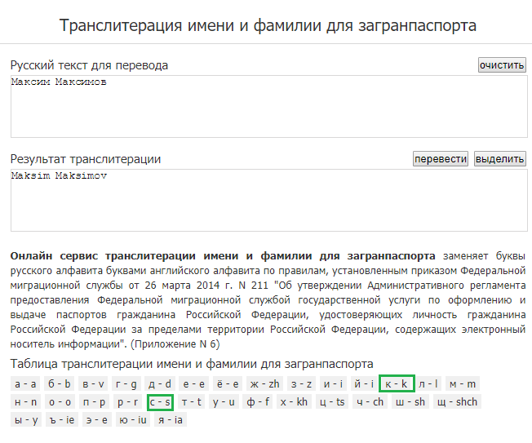Click the table cell у - u

224,402
